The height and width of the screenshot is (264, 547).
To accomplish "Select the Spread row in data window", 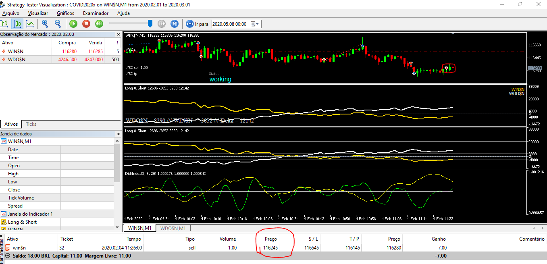I will click(x=57, y=206).
